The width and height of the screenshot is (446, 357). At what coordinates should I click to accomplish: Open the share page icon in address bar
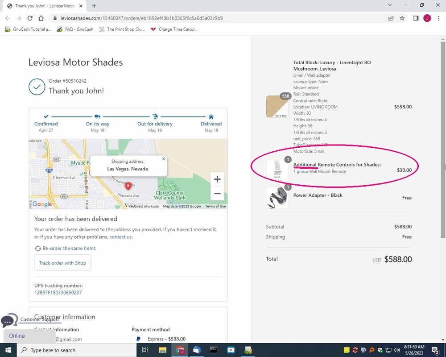coord(391,18)
